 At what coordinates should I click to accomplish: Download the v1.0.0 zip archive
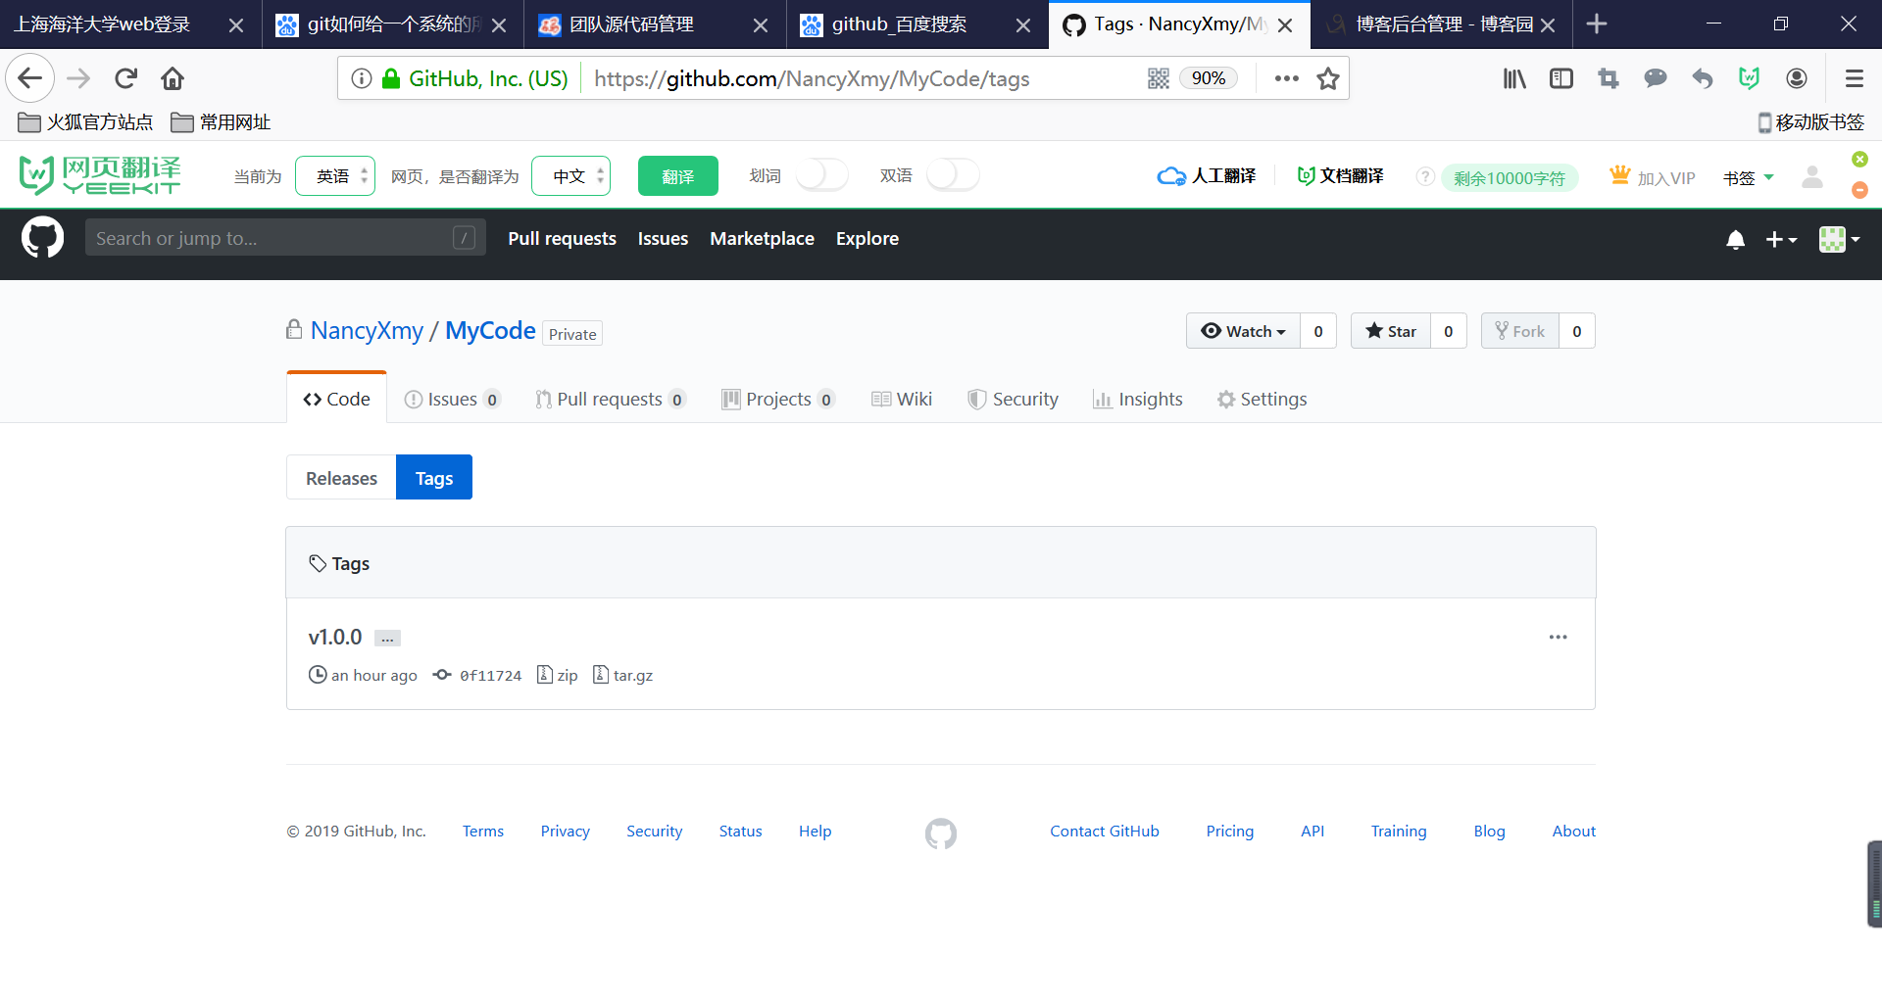(558, 675)
